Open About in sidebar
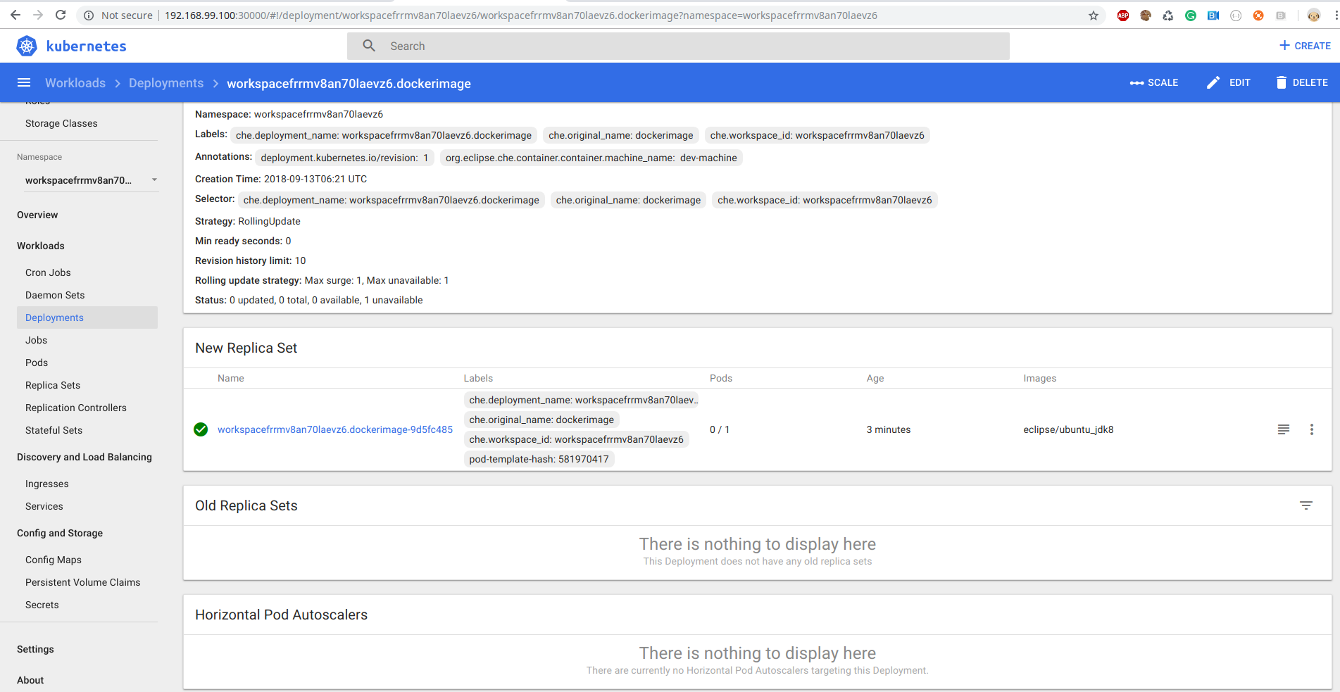 click(x=30, y=680)
